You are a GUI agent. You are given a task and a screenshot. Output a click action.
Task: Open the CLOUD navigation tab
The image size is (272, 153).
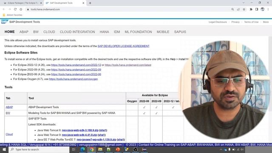coord(49,32)
